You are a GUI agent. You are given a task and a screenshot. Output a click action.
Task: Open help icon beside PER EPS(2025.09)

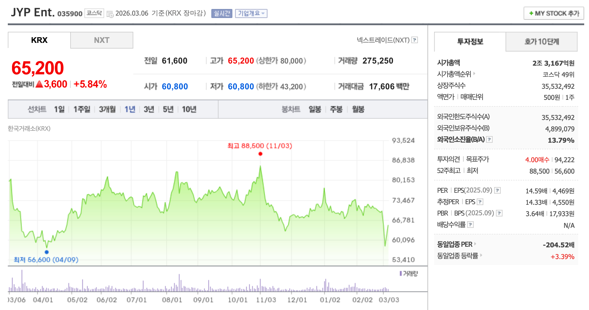tap(497, 190)
